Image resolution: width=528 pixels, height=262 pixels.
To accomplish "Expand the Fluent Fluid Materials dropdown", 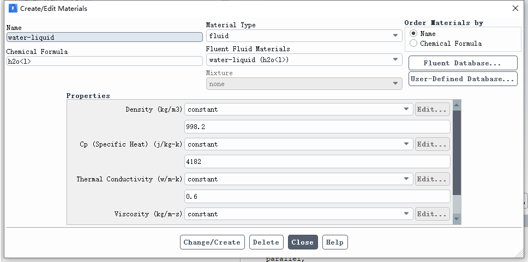I will (304, 60).
